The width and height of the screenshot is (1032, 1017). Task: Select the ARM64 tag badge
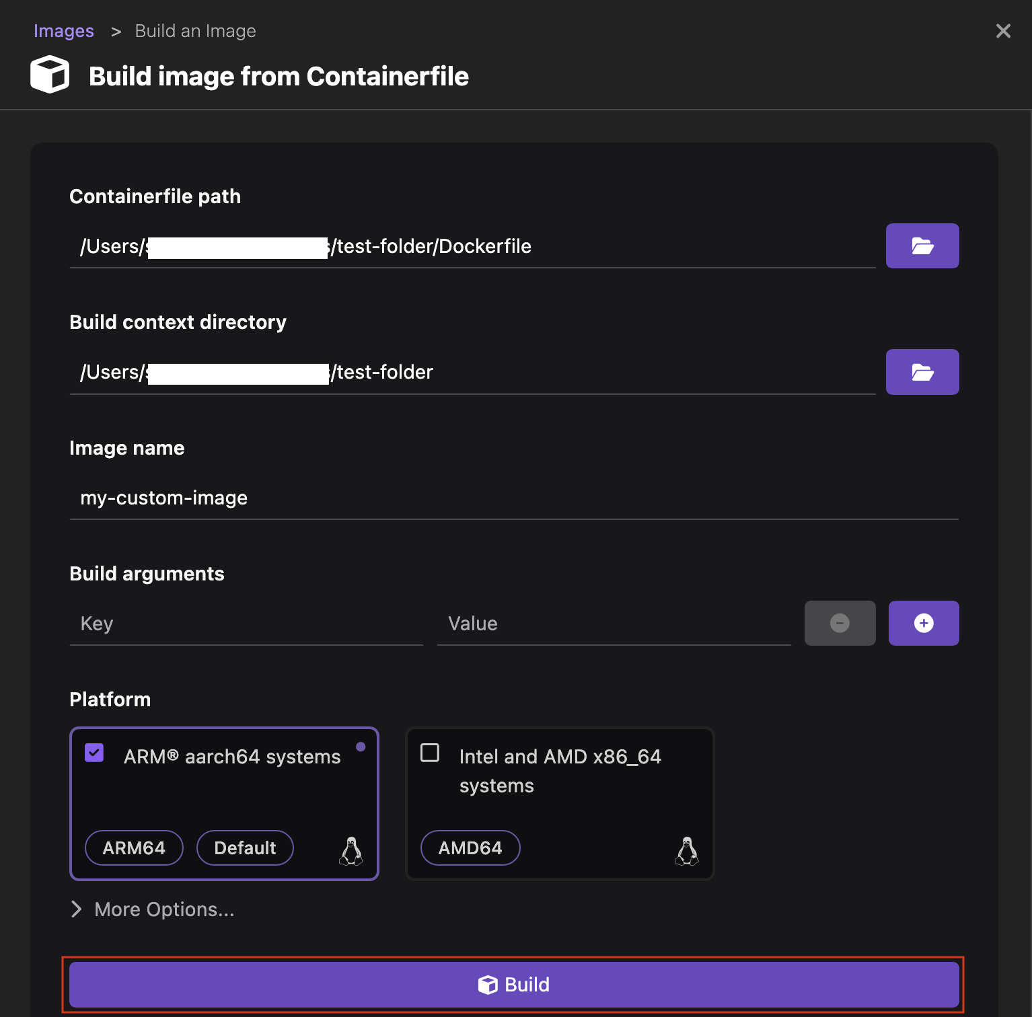[x=133, y=848]
